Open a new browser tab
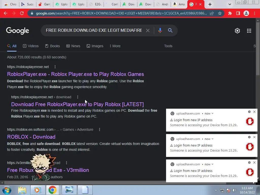 210,4
